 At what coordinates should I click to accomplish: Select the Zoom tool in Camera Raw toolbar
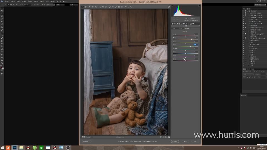pyautogui.click(x=83, y=7)
